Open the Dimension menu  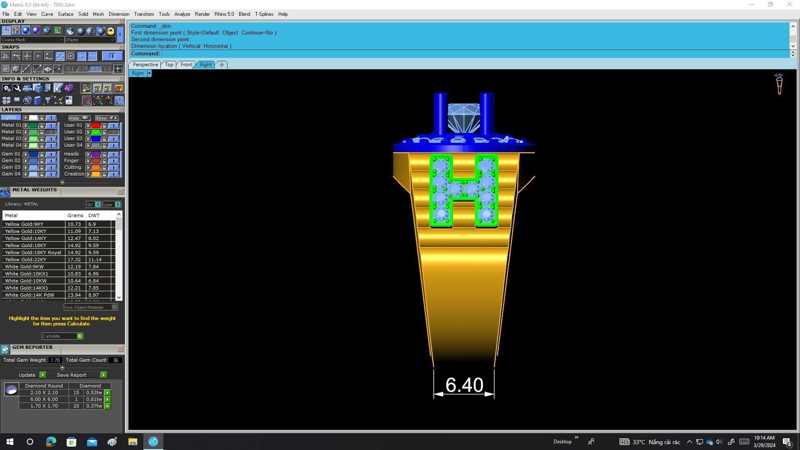(x=119, y=14)
